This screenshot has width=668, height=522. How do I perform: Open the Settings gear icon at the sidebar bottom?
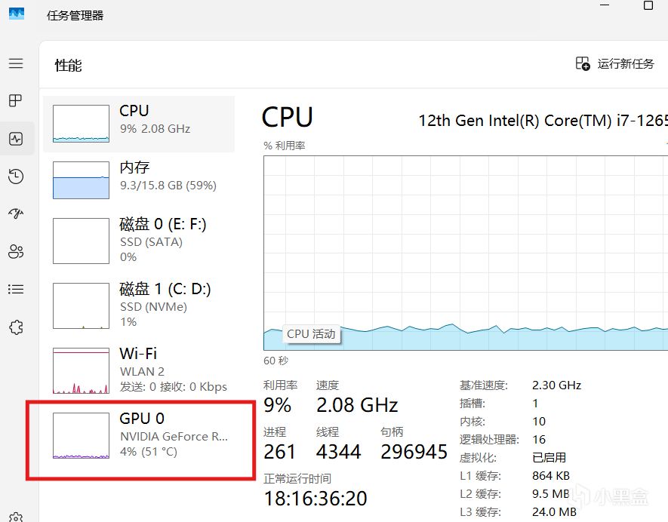(16, 516)
